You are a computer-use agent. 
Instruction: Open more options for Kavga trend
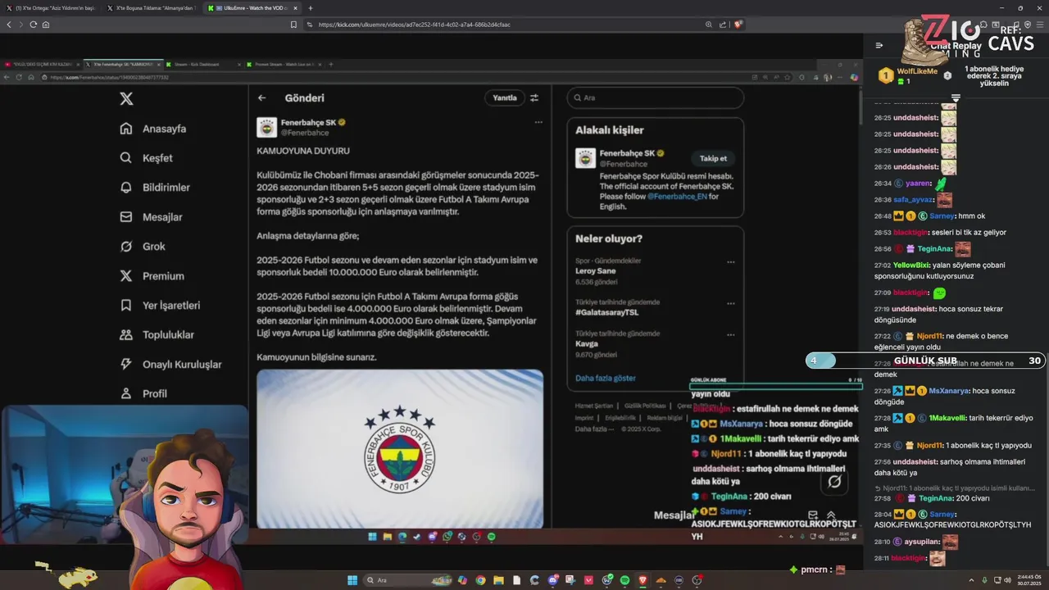tap(731, 335)
